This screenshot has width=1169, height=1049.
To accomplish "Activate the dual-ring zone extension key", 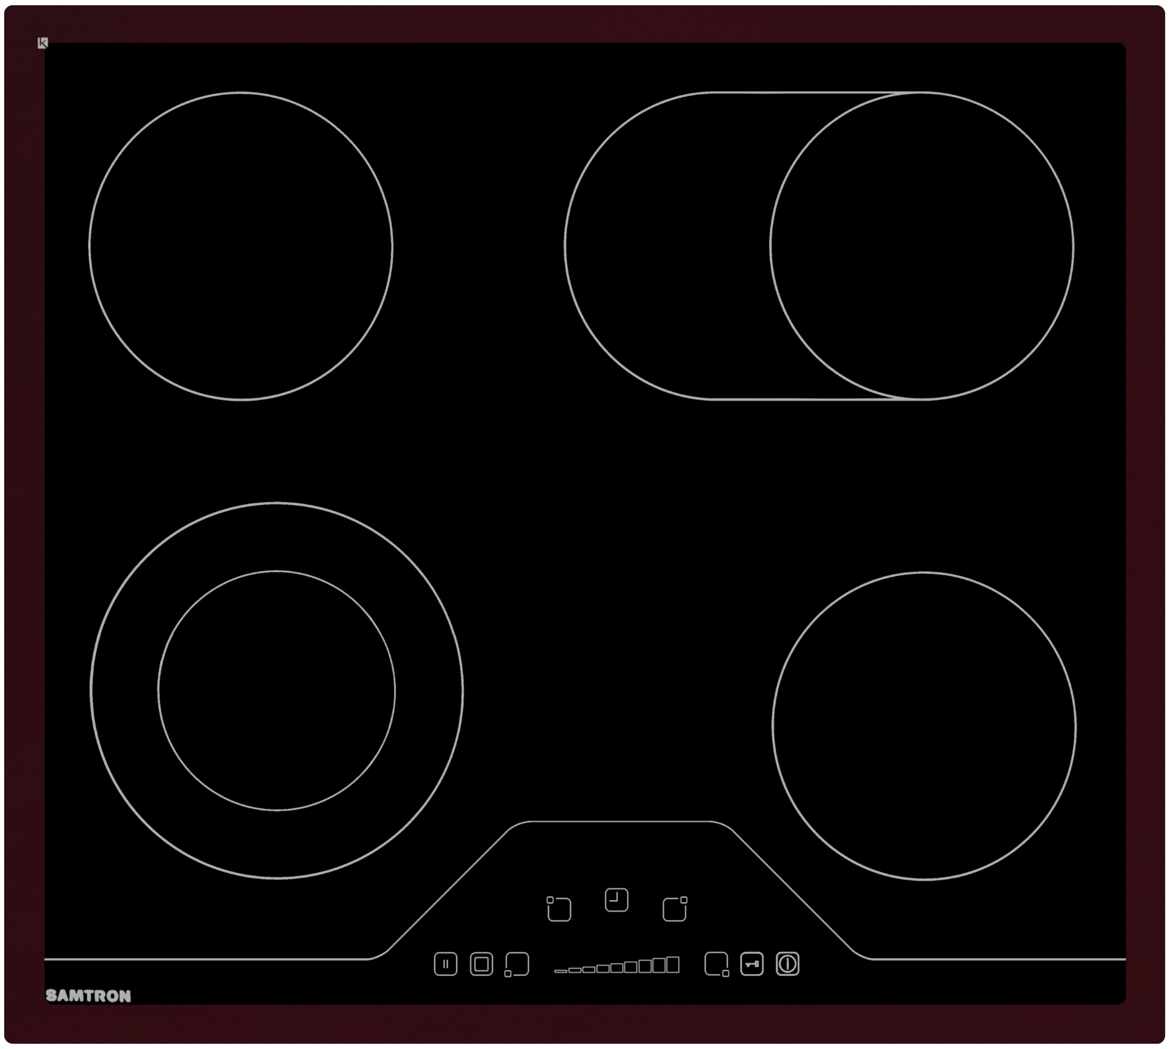I will click(482, 964).
